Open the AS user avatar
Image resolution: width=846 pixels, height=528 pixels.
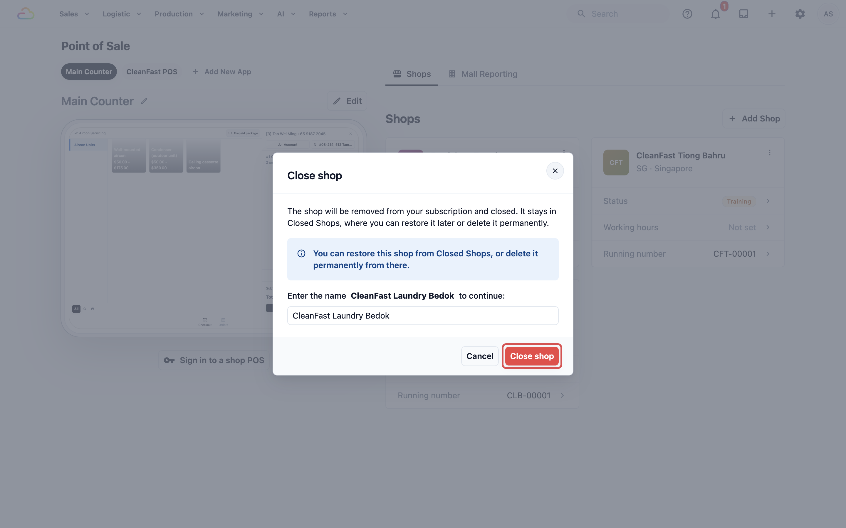[828, 14]
